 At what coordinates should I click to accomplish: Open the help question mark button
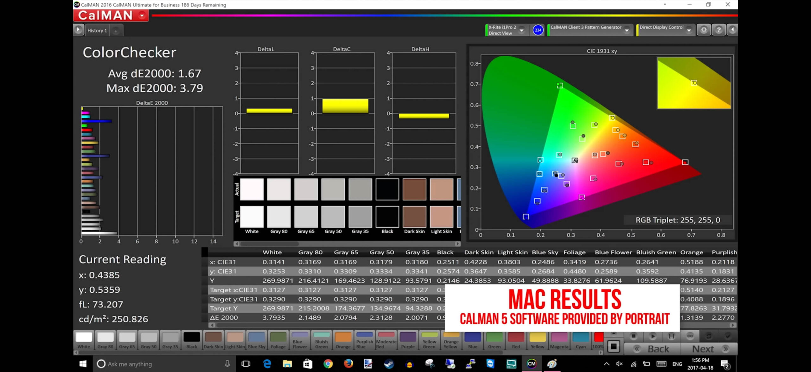click(x=719, y=30)
